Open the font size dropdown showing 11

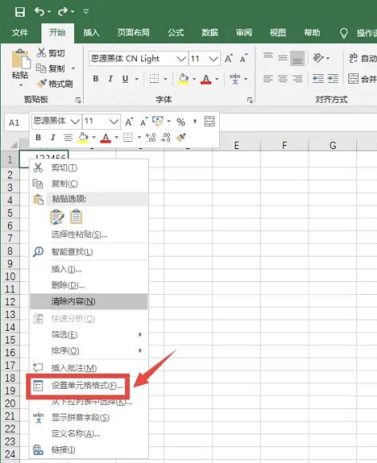pos(214,59)
